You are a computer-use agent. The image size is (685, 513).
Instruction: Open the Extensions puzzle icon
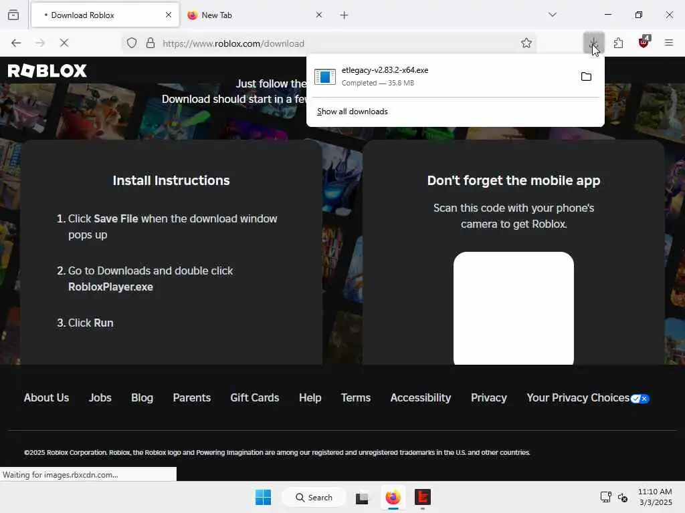pyautogui.click(x=618, y=43)
